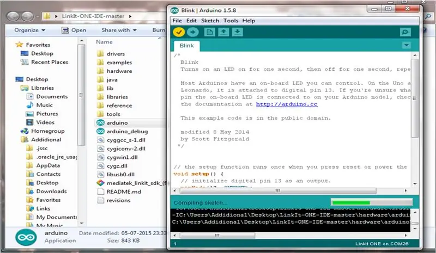Viewport: 436px width, 253px height.
Task: Click the Verify checkmark button in Arduino toolbar
Action: (x=179, y=32)
